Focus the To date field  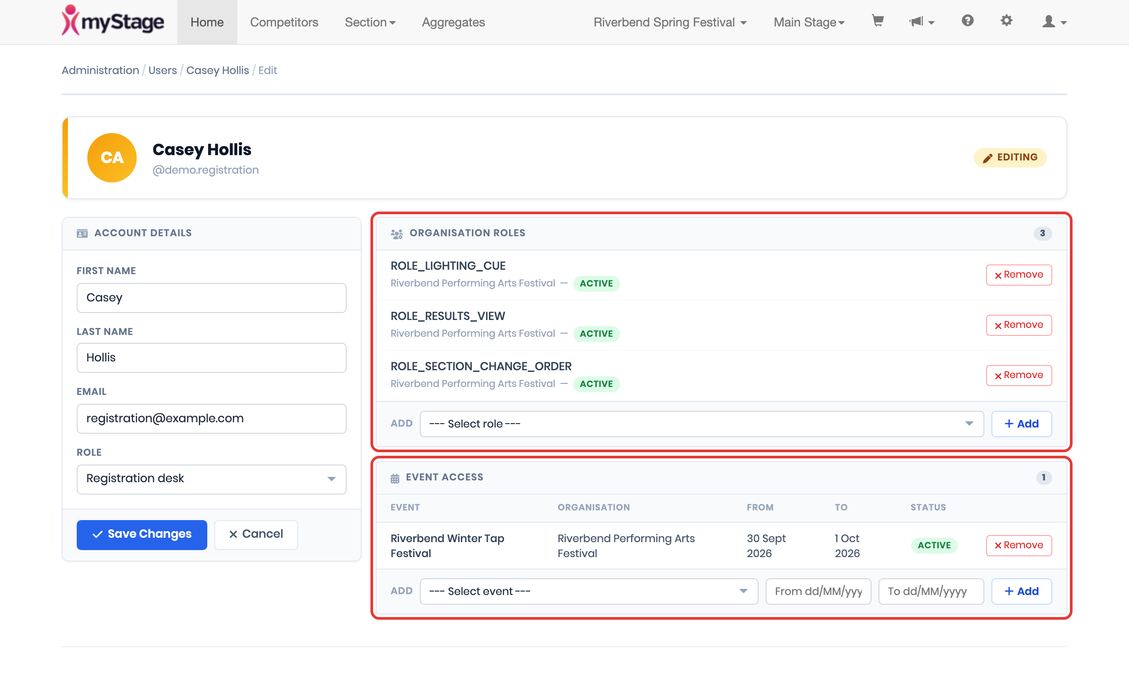(x=931, y=591)
